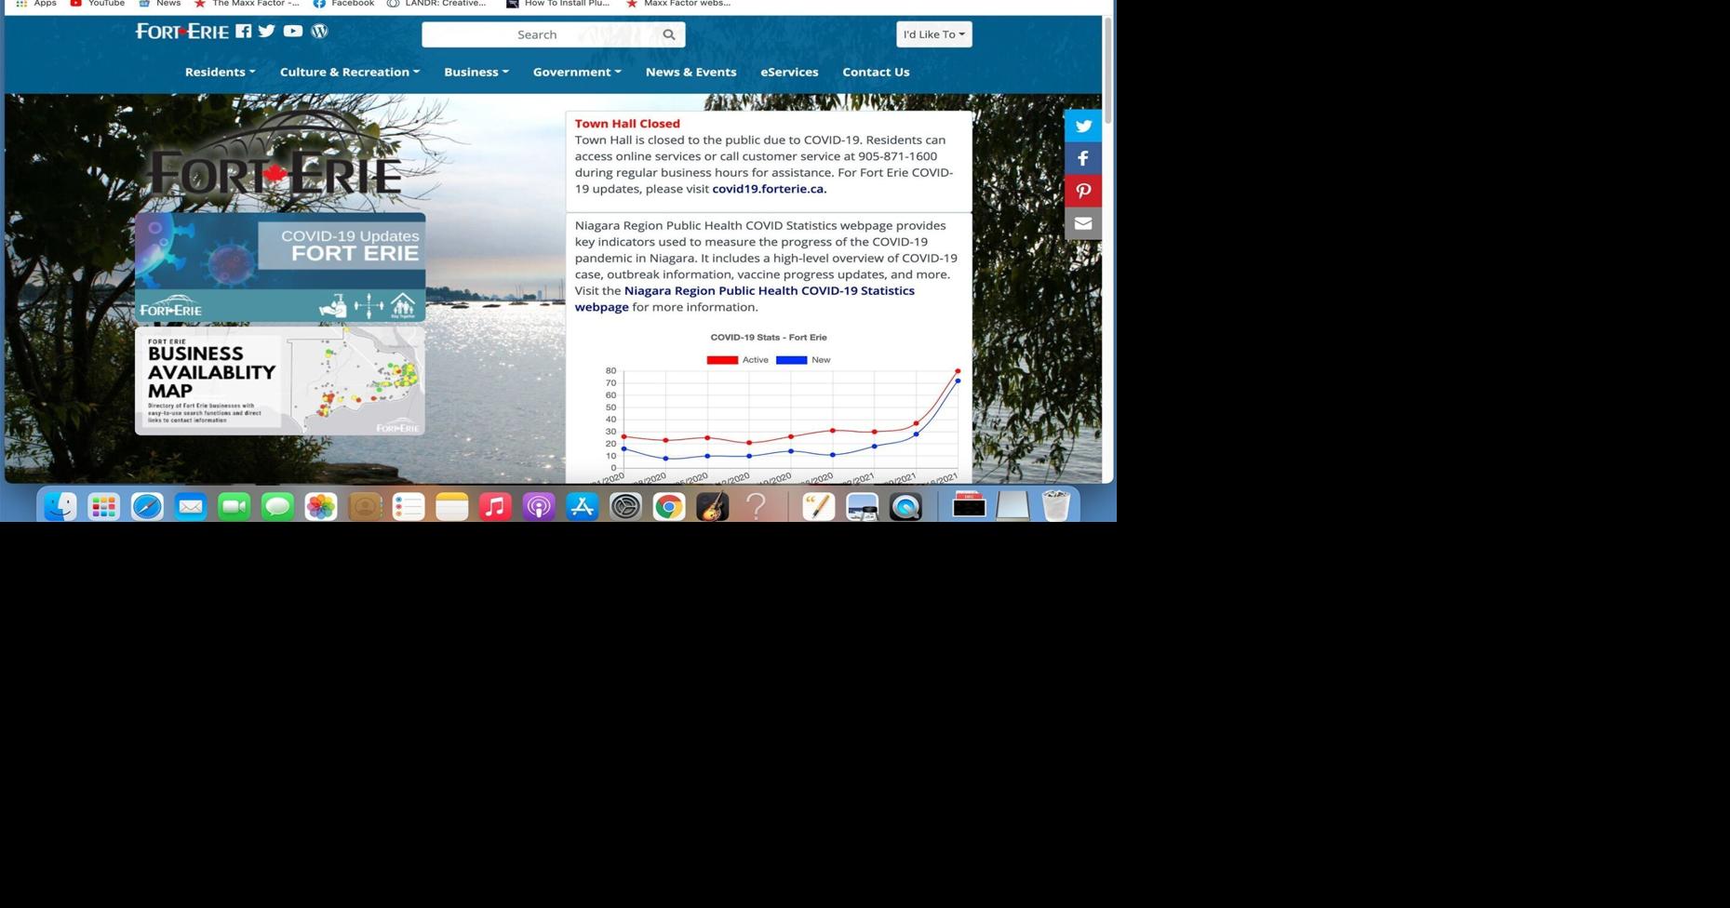Open the Culture & Recreation dropdown

(x=349, y=72)
